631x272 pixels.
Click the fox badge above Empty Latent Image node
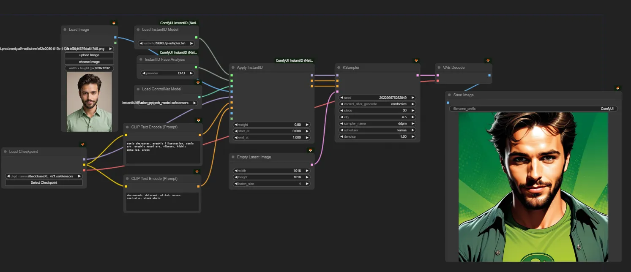[x=311, y=150]
